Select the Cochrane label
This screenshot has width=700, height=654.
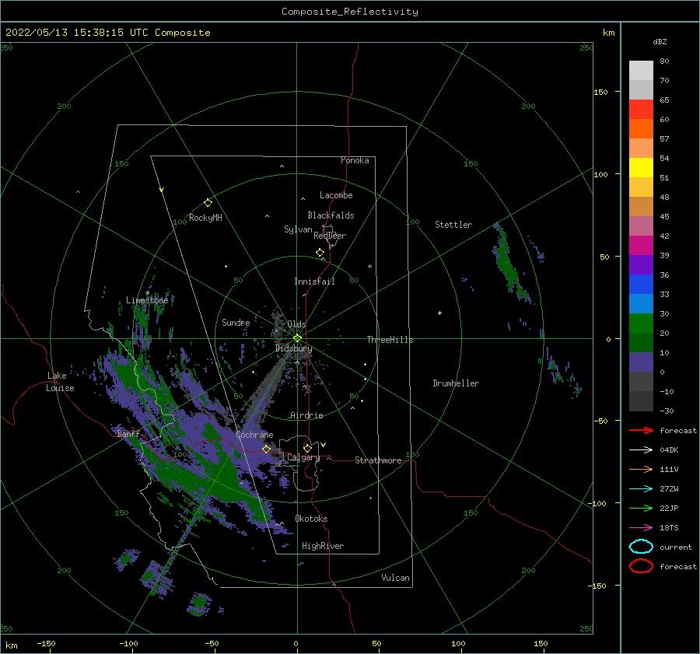(x=254, y=435)
